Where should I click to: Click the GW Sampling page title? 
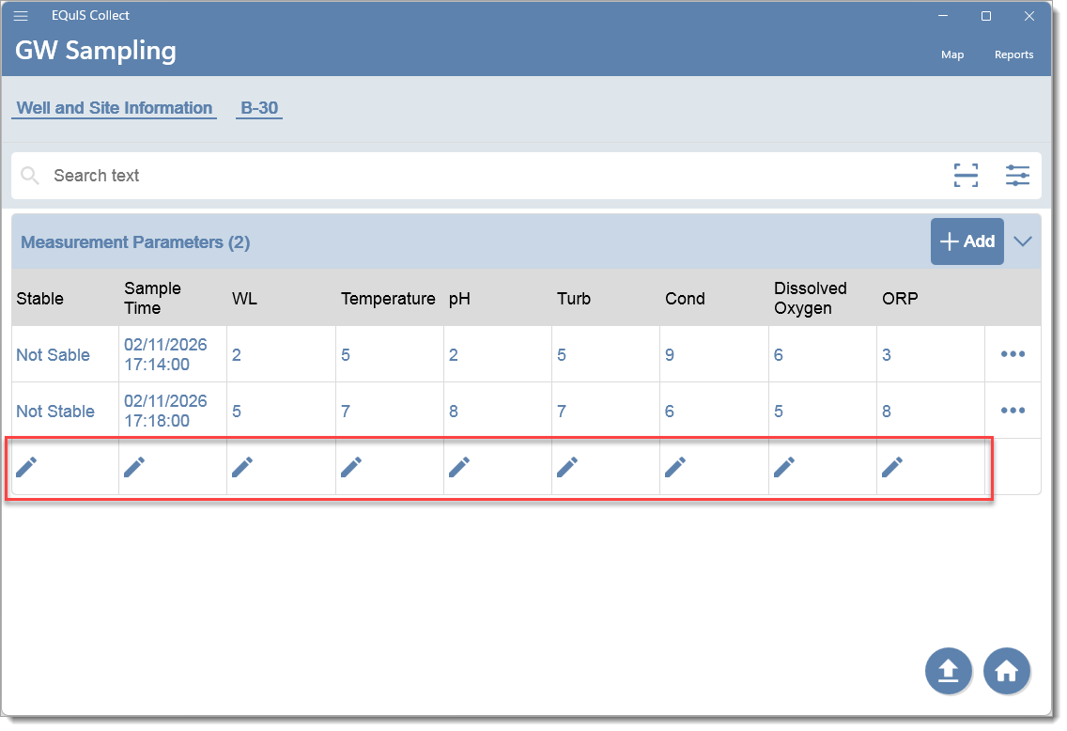tap(95, 51)
